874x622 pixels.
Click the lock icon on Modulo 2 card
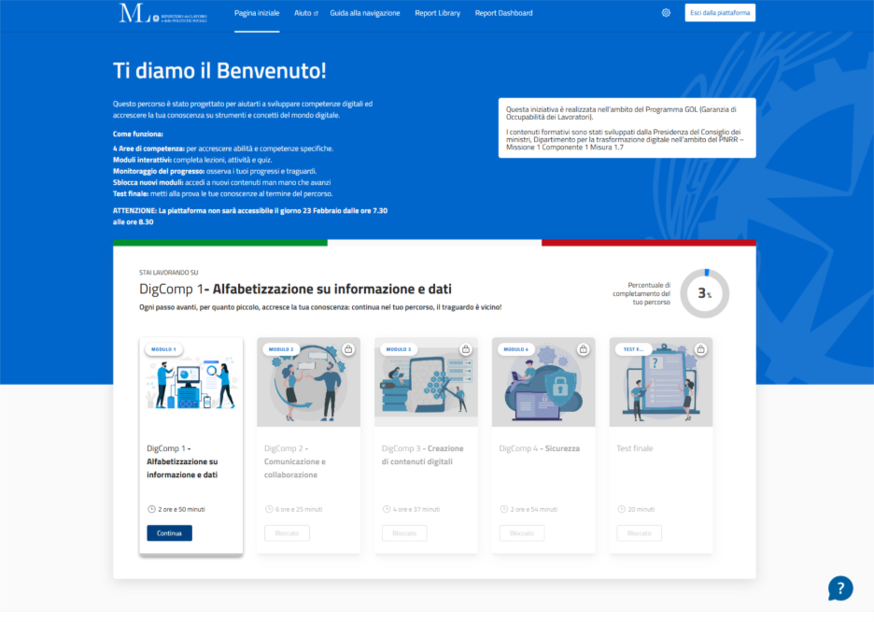(x=348, y=349)
